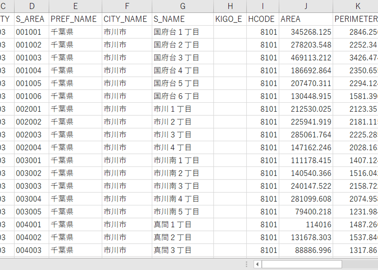The width and height of the screenshot is (378, 270).
Task: Select cell 真間３丁目
Action: coord(183,250)
